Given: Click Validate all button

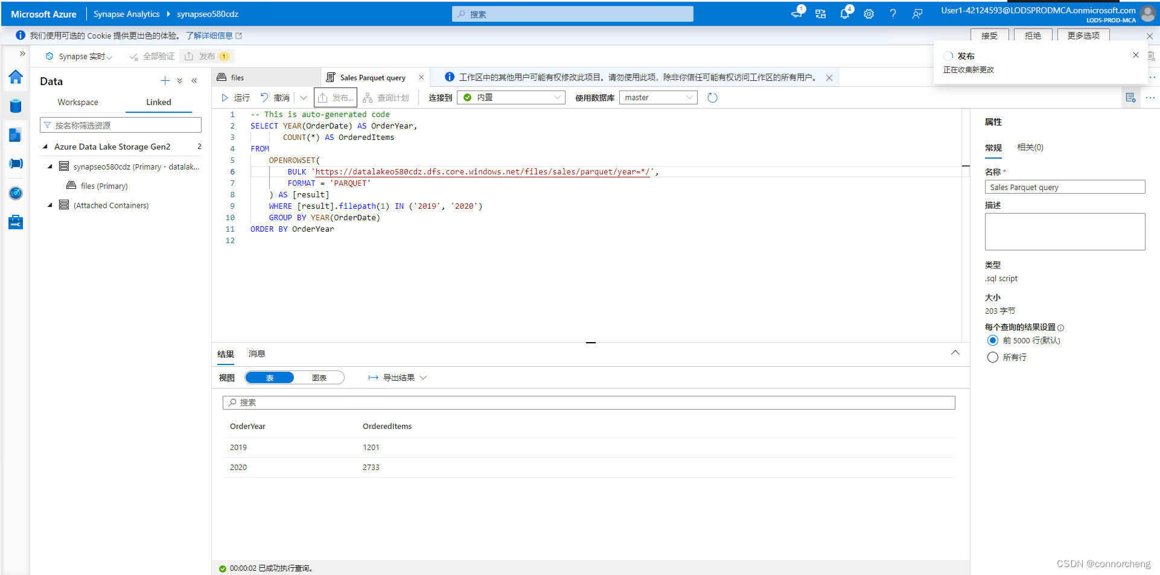Looking at the screenshot, I should [152, 56].
